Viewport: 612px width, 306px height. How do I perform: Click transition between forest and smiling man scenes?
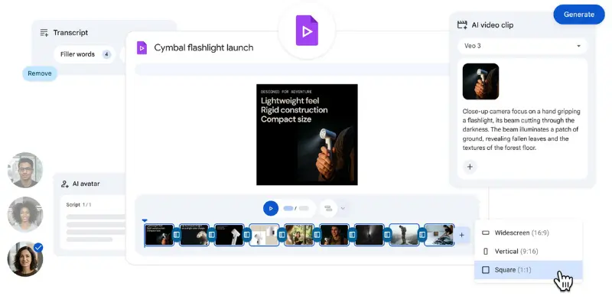(x=317, y=235)
